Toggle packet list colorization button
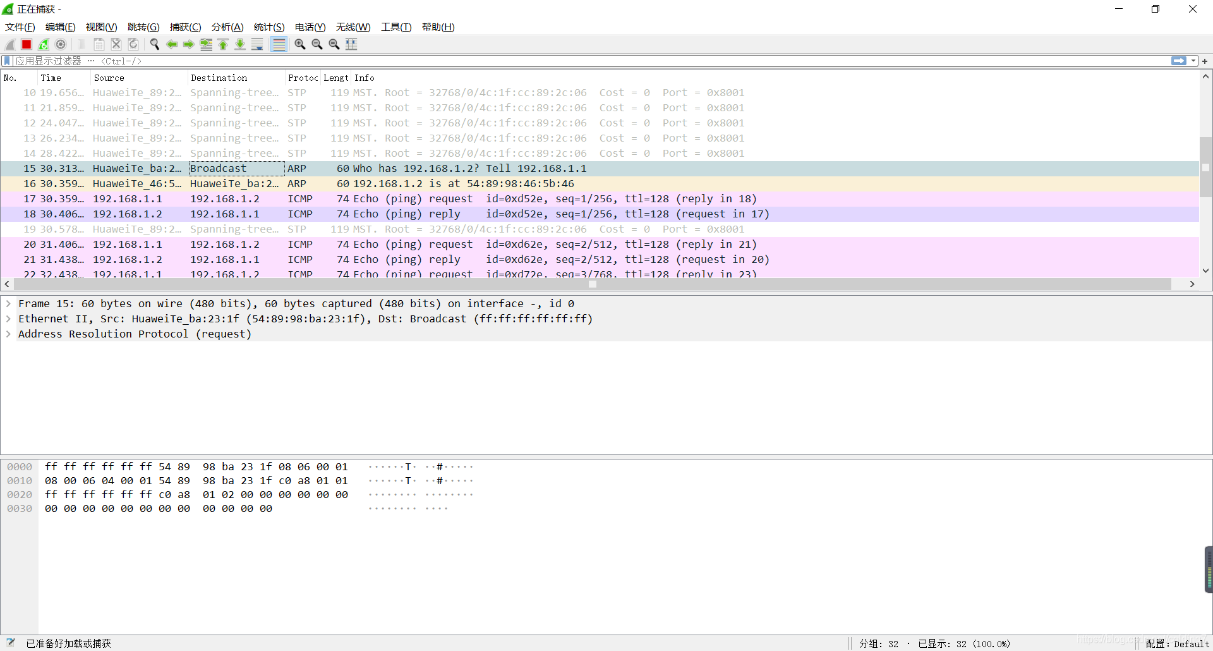This screenshot has width=1213, height=651. coord(279,44)
